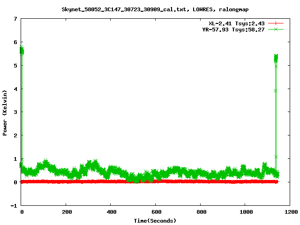Click x-axis tick label 200
300x225 pixels.
click(67, 212)
